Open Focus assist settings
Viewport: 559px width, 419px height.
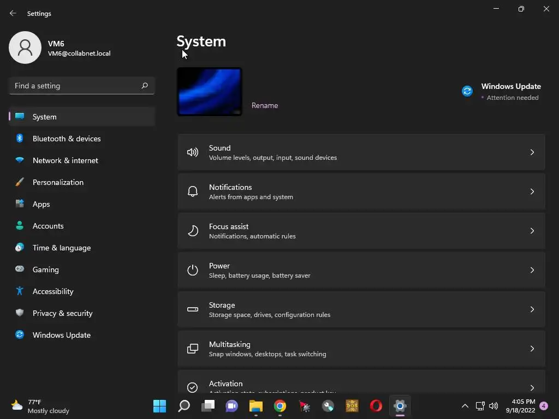[361, 231]
